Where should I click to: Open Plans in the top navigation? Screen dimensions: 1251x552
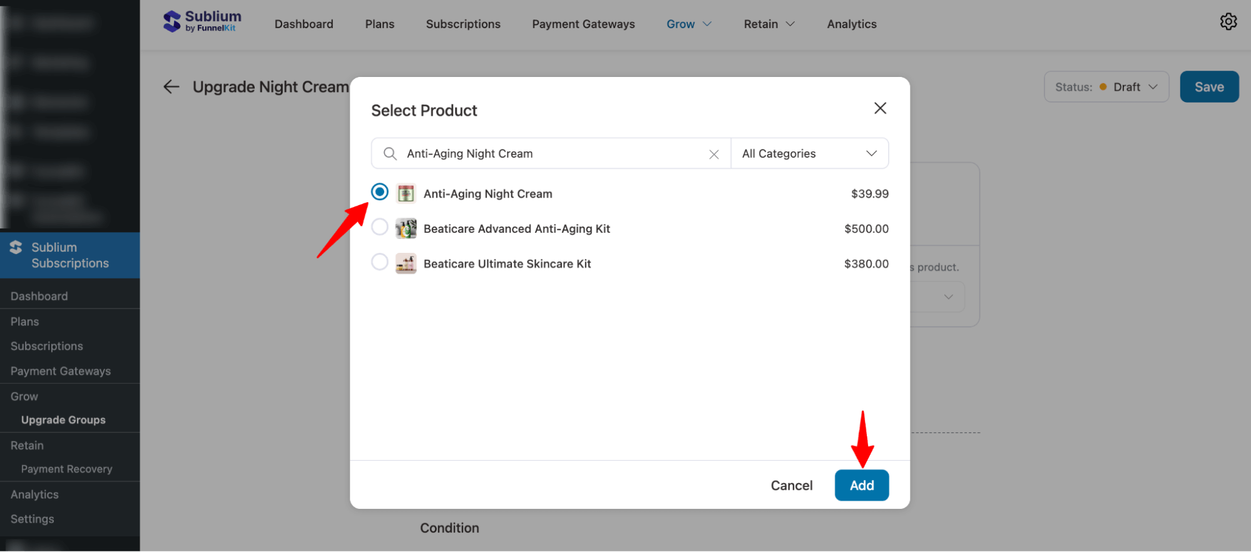coord(380,24)
